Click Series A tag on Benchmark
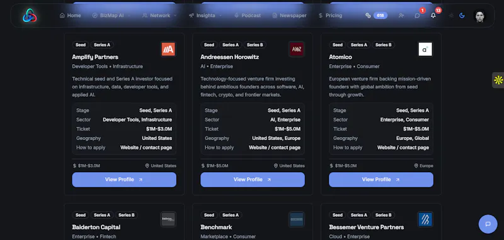The height and width of the screenshot is (240, 504). (231, 215)
